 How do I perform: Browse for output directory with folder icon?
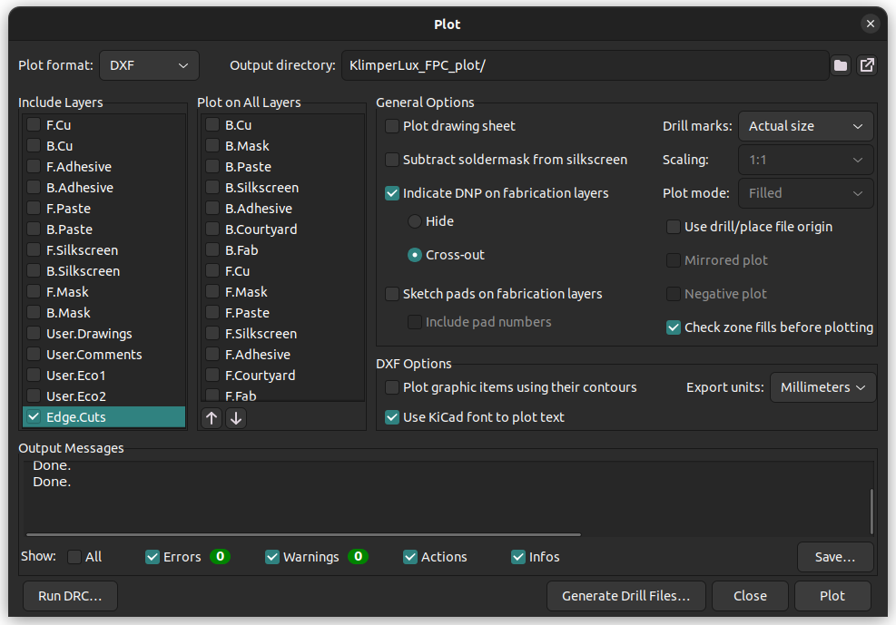[841, 65]
